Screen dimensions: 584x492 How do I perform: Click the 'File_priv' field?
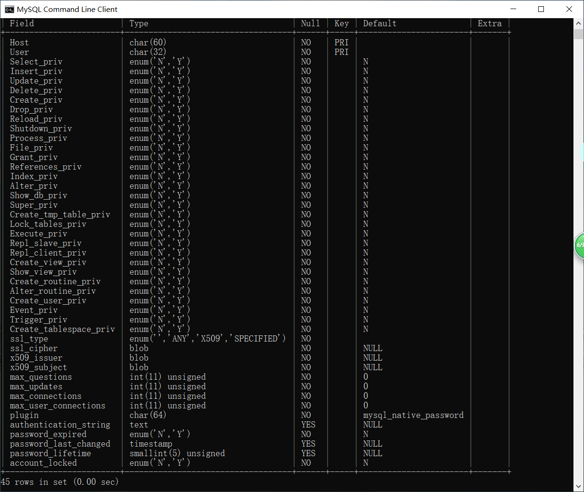click(x=32, y=148)
